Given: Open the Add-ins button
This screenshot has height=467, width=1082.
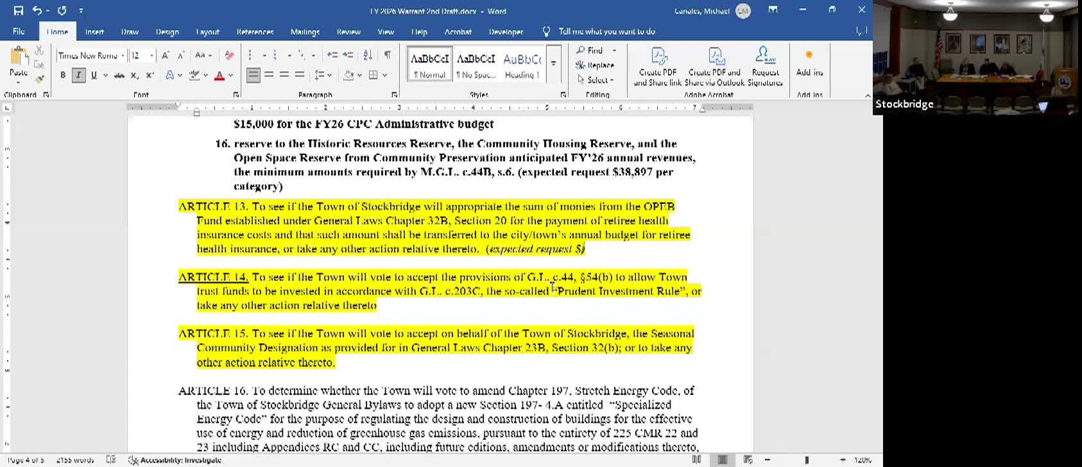Looking at the screenshot, I should (x=809, y=63).
